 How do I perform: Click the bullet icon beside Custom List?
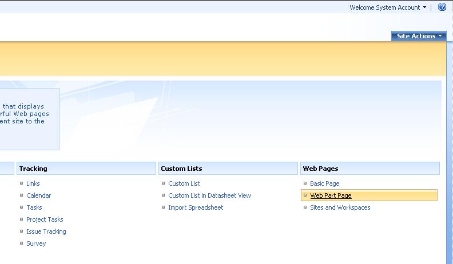pyautogui.click(x=163, y=183)
